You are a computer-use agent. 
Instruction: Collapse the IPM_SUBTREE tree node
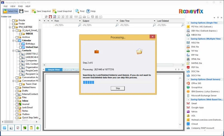coord(10,27)
